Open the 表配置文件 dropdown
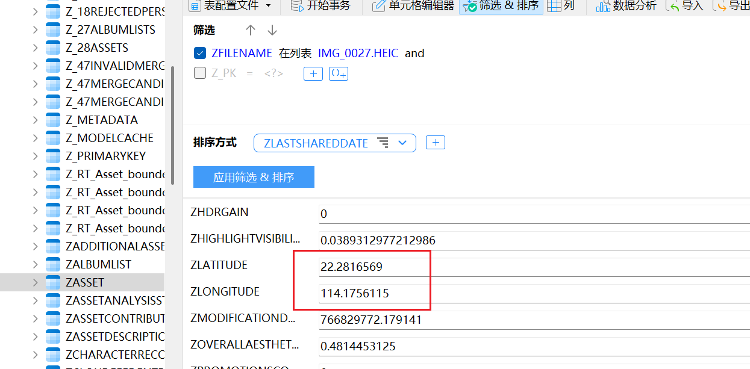This screenshot has width=750, height=369. pyautogui.click(x=268, y=6)
